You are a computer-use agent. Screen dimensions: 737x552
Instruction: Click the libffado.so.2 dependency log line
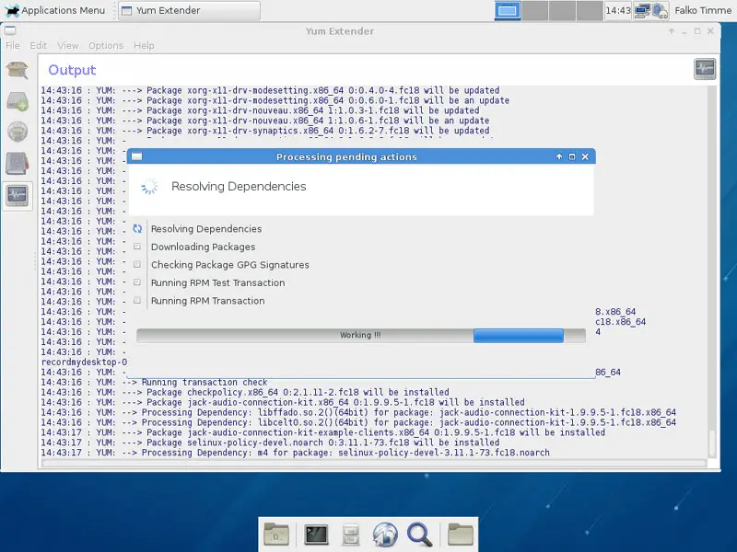[358, 412]
